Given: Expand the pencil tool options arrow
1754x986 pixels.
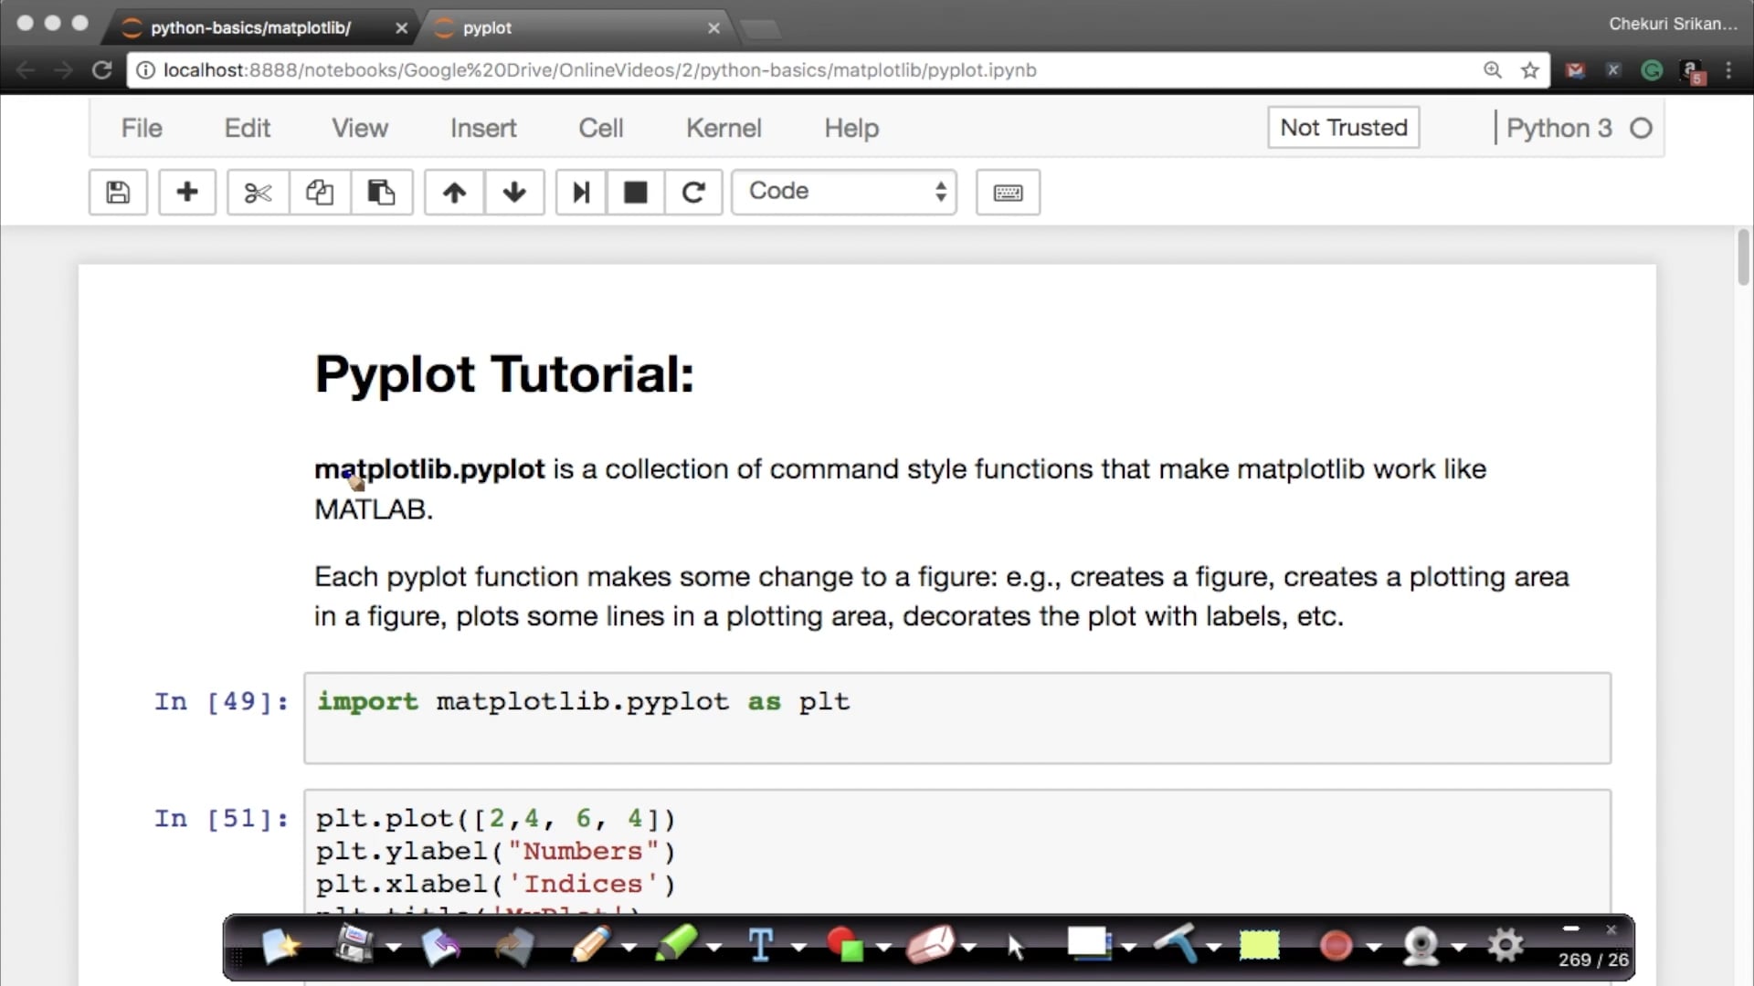Looking at the screenshot, I should coord(629,948).
